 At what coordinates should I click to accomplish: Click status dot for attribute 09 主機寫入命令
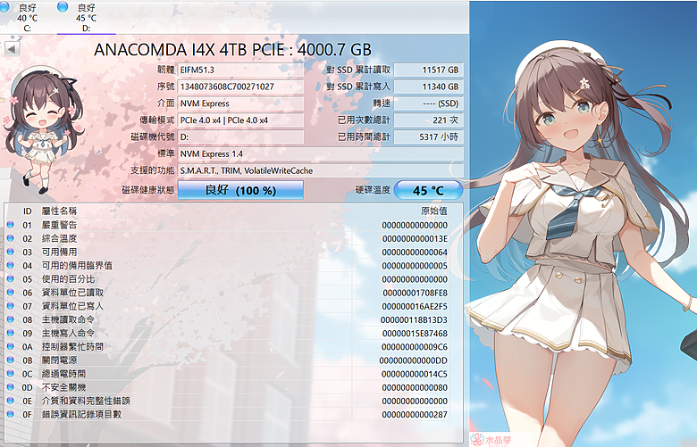pyautogui.click(x=10, y=333)
